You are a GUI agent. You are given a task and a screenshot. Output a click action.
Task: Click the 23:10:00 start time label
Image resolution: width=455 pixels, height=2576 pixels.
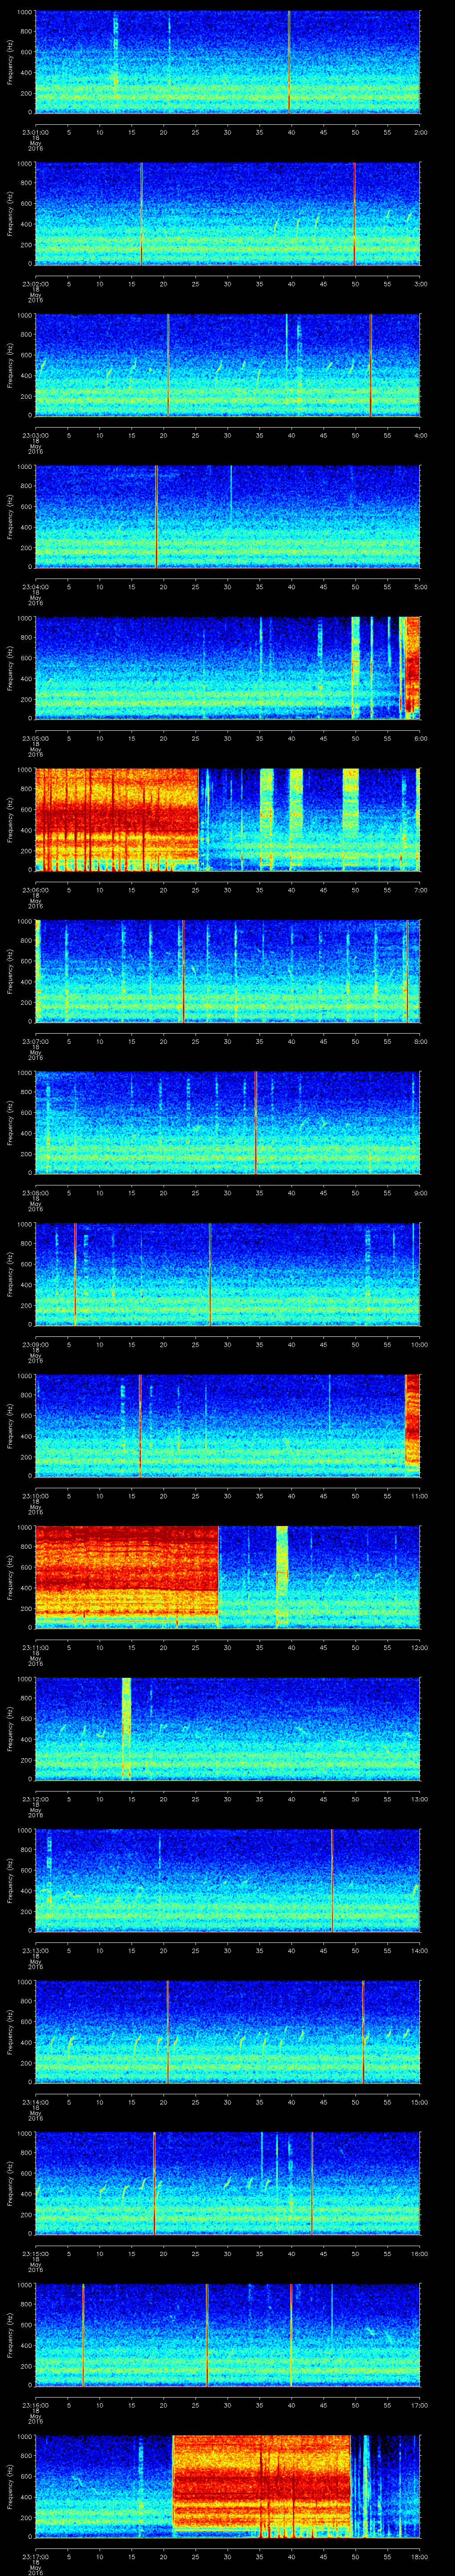coord(35,1496)
